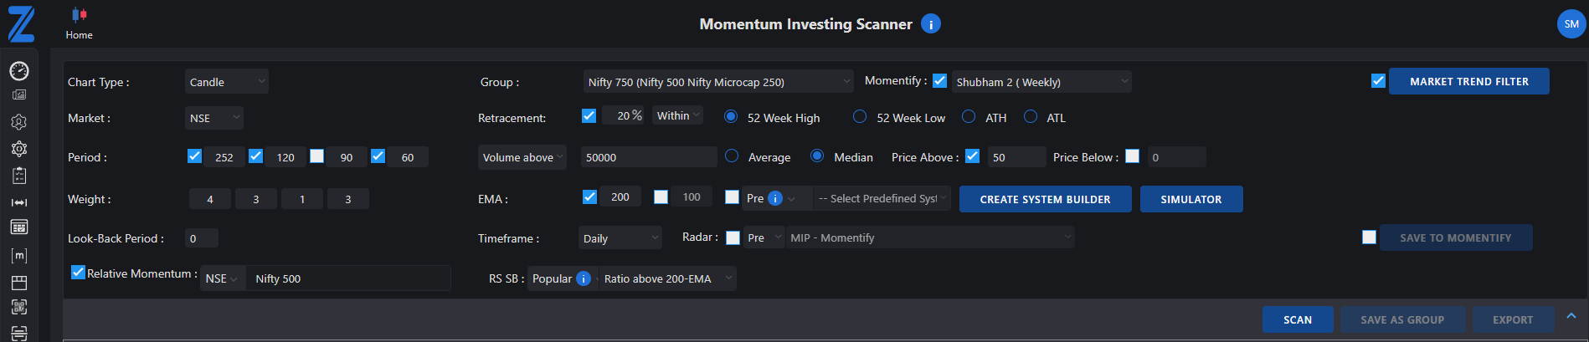Enable the EMA Pre checkbox

pos(732,197)
